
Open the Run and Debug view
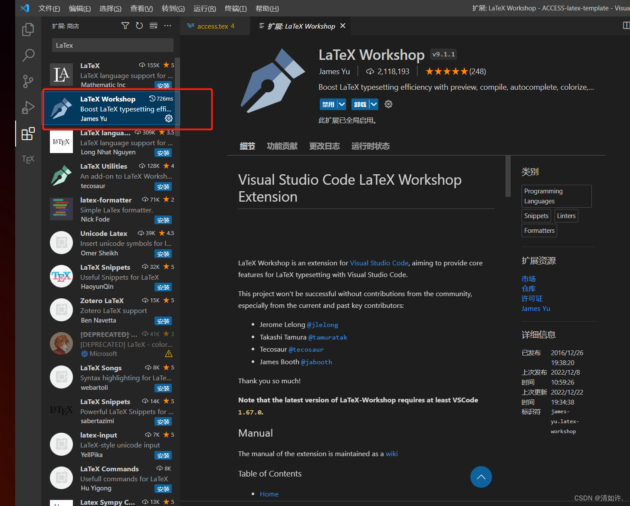coord(28,107)
